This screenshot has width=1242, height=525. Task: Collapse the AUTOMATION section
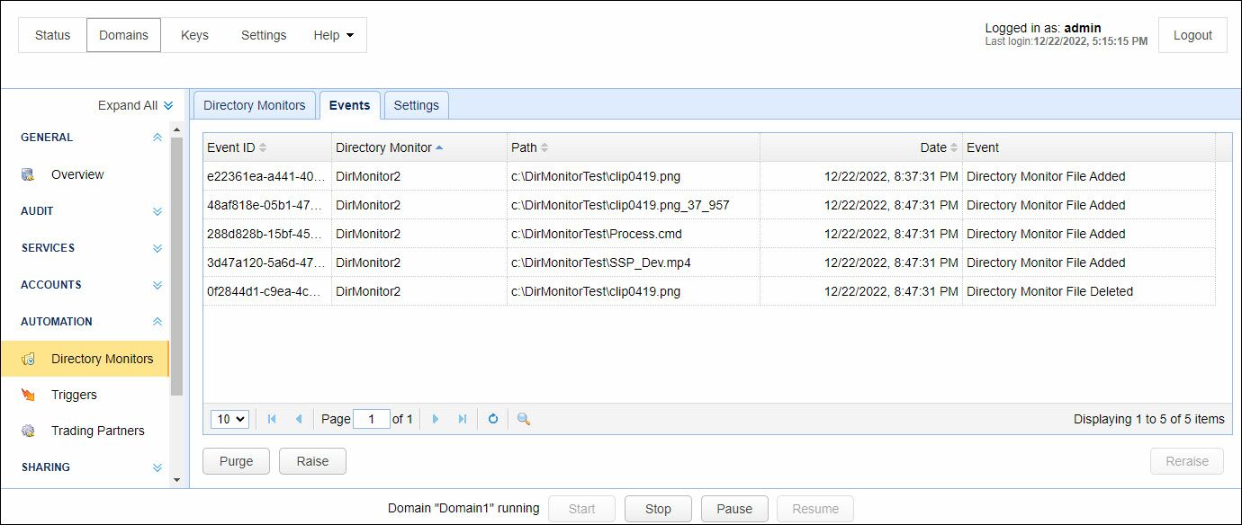tap(157, 322)
